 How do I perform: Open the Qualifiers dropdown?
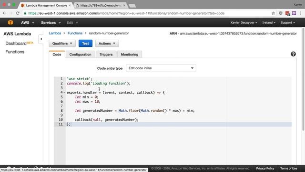(62, 43)
